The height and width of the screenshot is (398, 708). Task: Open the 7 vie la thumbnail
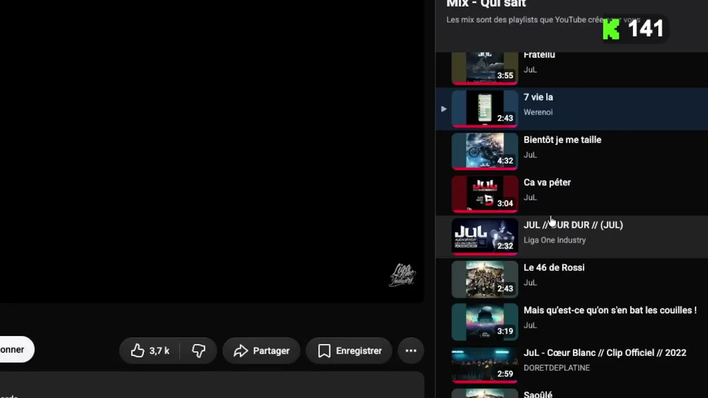click(x=485, y=109)
